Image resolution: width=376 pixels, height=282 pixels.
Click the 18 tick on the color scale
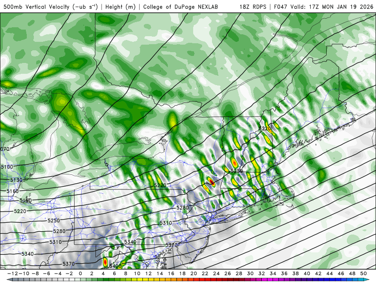pyautogui.click(x=182, y=274)
